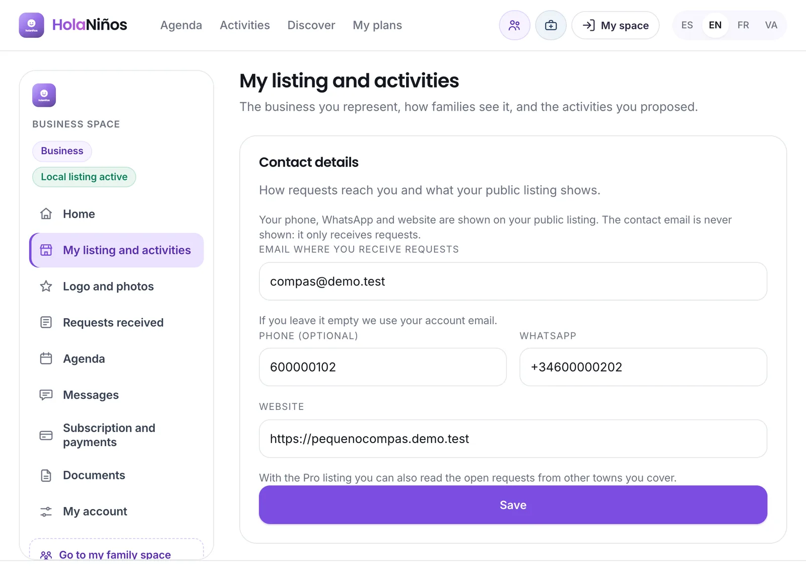806x572 pixels.
Task: Click the HolaNiños logo icon in header
Action: click(31, 25)
